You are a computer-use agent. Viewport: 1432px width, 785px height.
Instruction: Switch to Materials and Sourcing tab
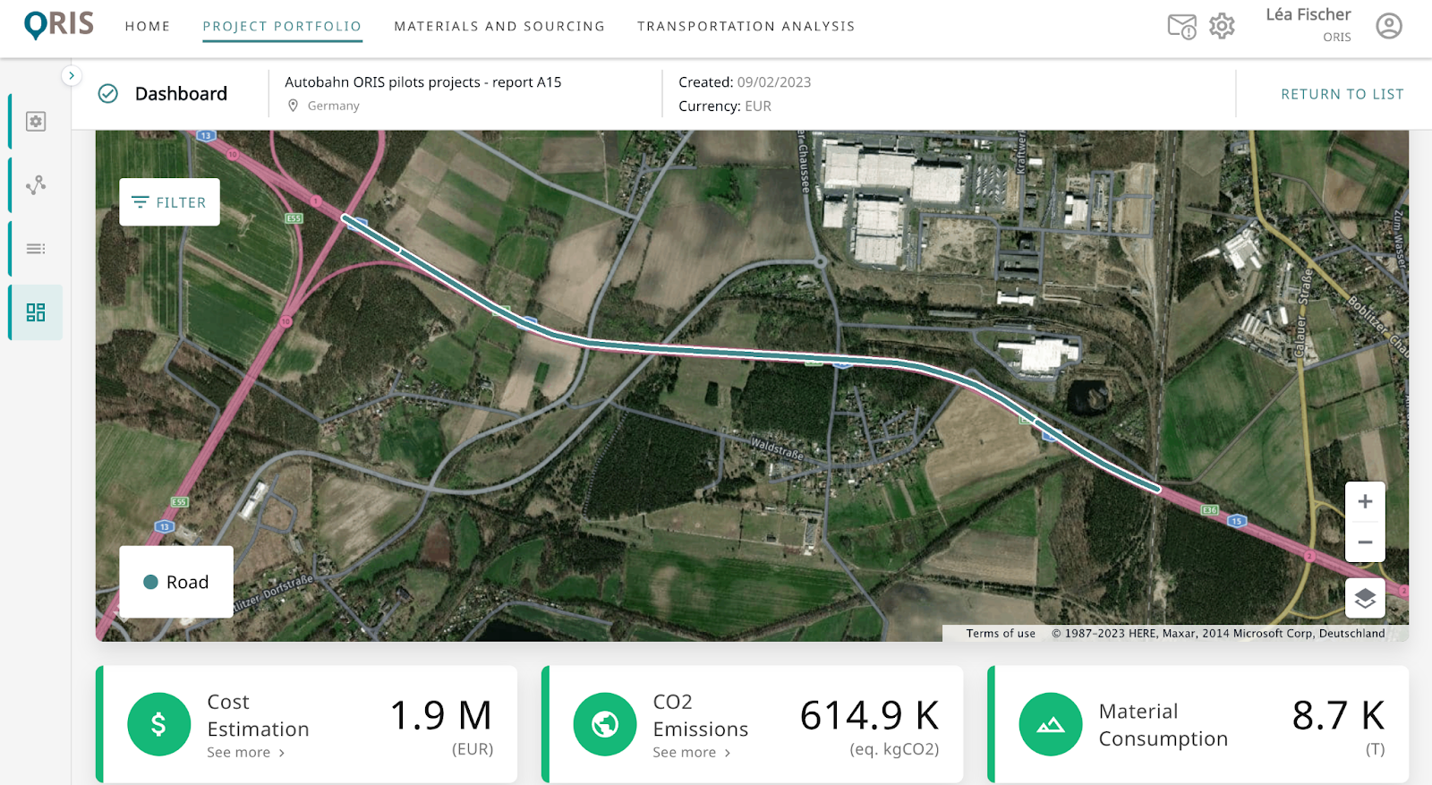click(x=499, y=27)
